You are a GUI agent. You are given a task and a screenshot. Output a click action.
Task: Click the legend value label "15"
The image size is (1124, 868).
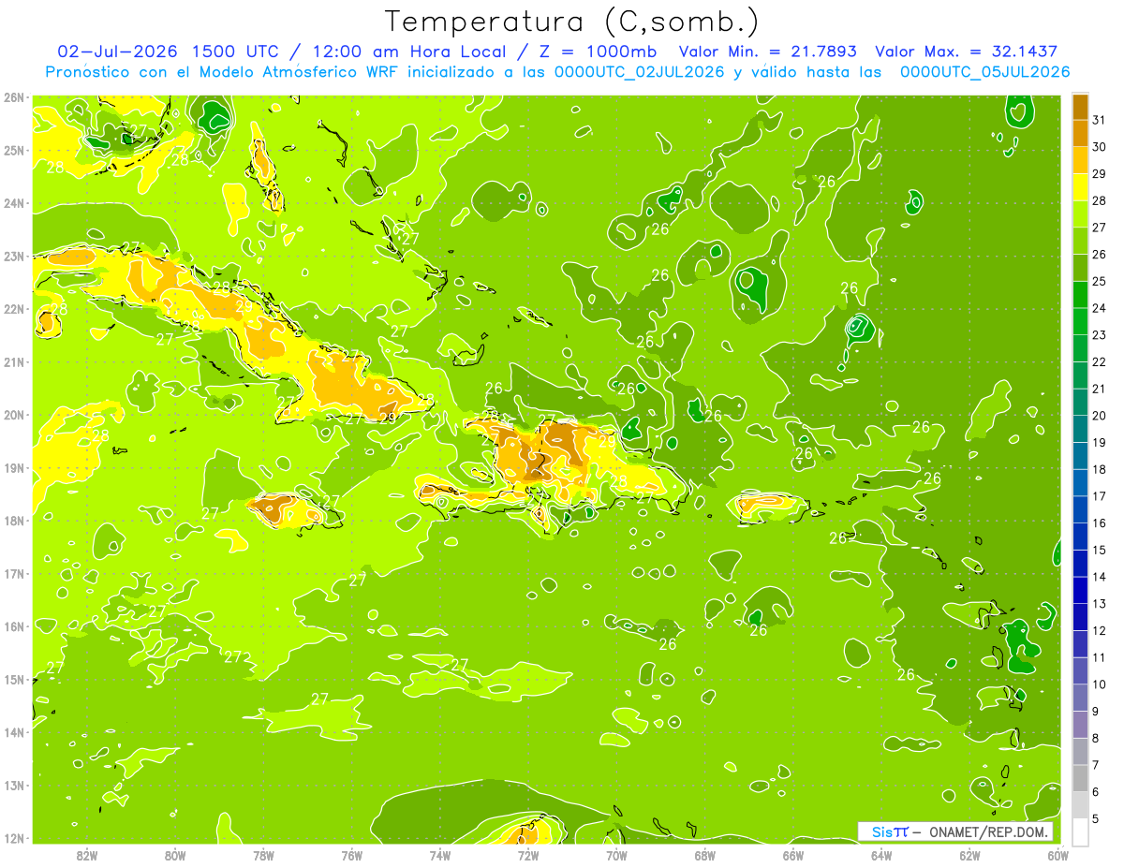click(x=1100, y=550)
